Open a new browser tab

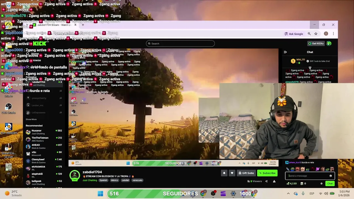point(83,25)
